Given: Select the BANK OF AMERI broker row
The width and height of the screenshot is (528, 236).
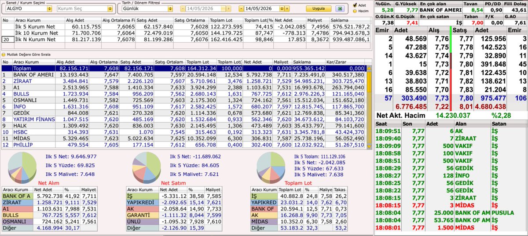Looking at the screenshot, I should (183, 75).
